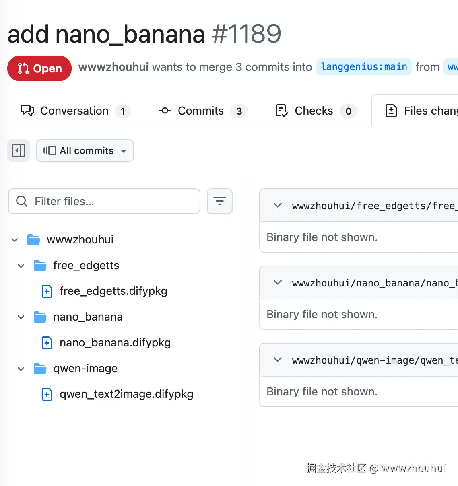Click pull request title add nano_banana #1189
458x486 pixels.
point(144,34)
